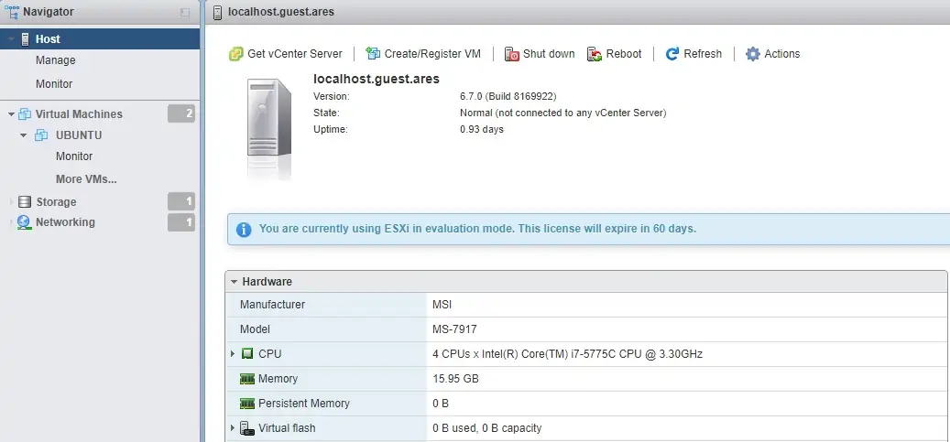950x442 pixels.
Task: Click the Create/Register VM icon
Action: 373,54
